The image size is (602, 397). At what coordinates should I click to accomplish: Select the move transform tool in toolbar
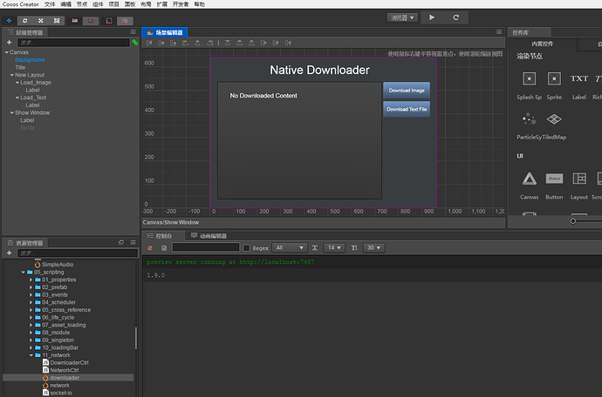click(x=9, y=21)
